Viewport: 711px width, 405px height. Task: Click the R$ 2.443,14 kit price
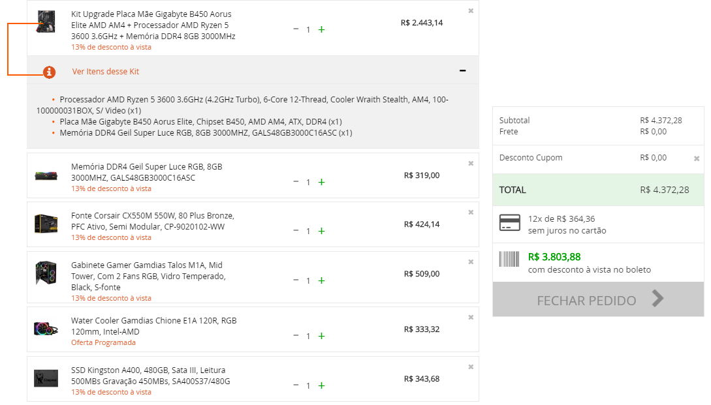pyautogui.click(x=422, y=23)
